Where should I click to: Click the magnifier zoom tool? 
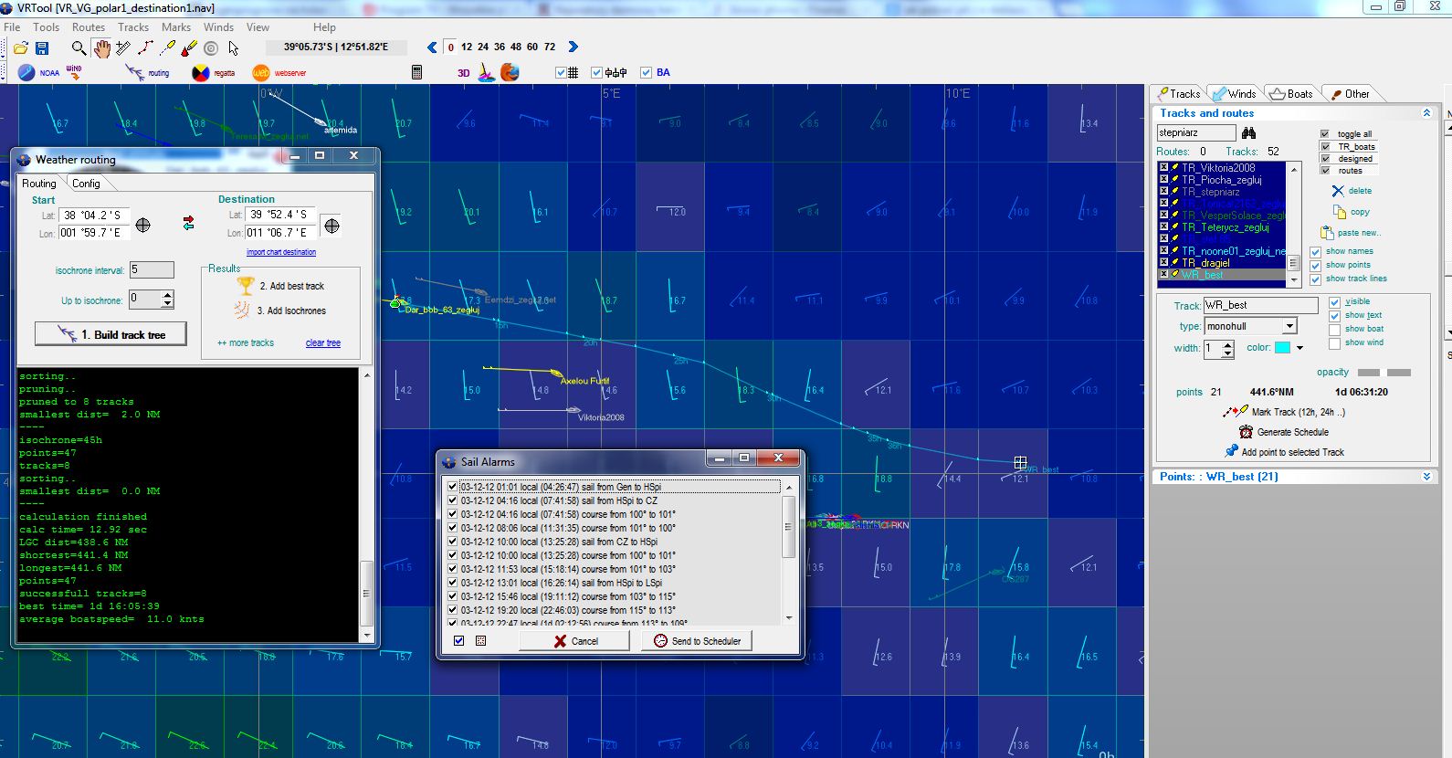[79, 47]
